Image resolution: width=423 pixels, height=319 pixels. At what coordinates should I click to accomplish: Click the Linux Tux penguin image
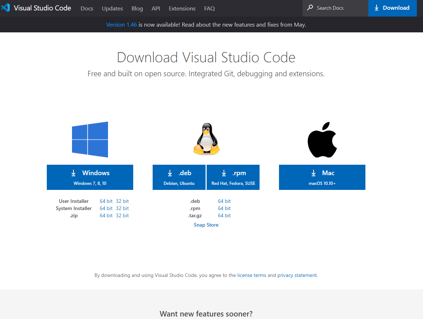(x=206, y=139)
